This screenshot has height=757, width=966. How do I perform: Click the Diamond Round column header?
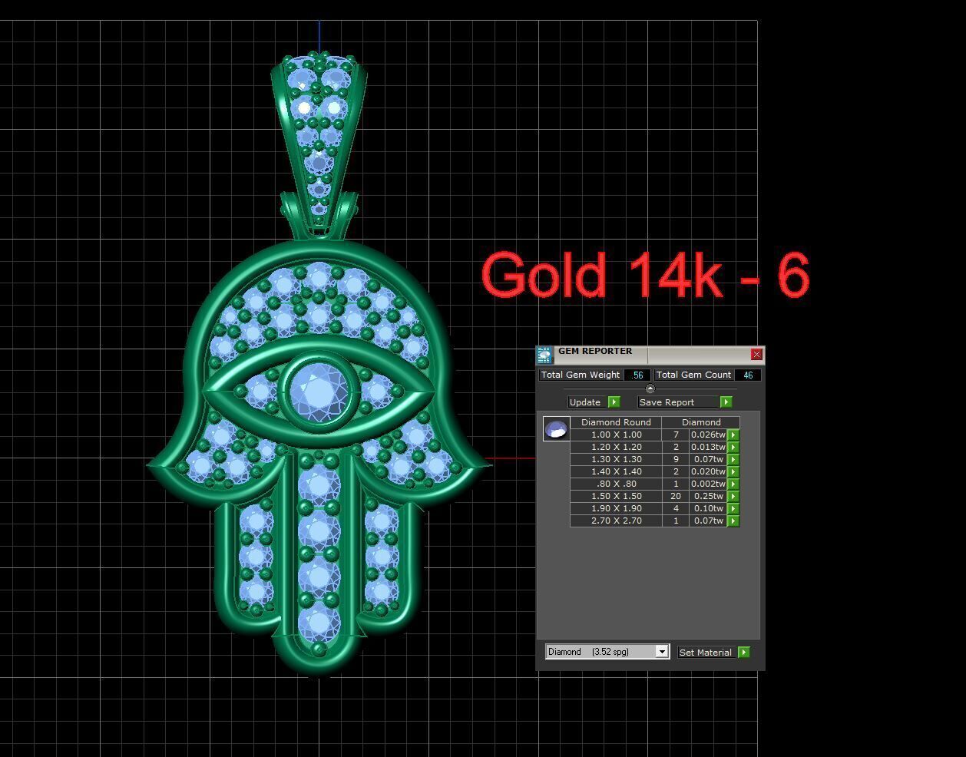coord(616,422)
